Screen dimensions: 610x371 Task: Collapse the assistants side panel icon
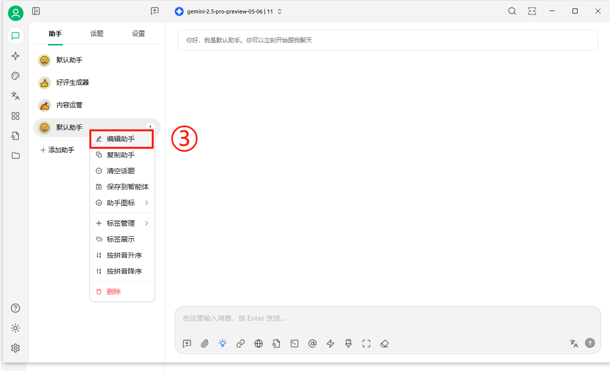pyautogui.click(x=36, y=11)
